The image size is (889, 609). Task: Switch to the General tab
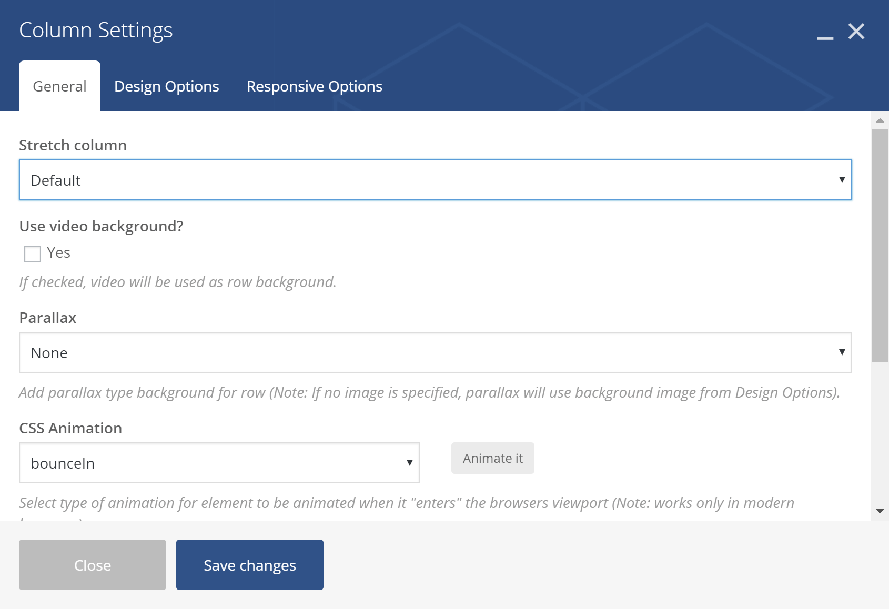(59, 86)
